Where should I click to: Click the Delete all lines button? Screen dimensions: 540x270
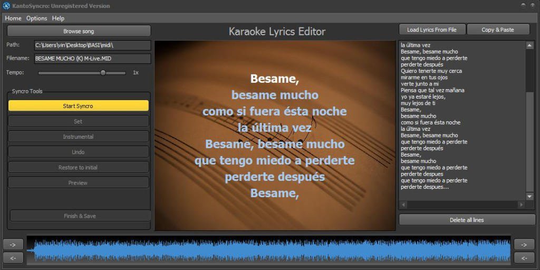click(467, 220)
